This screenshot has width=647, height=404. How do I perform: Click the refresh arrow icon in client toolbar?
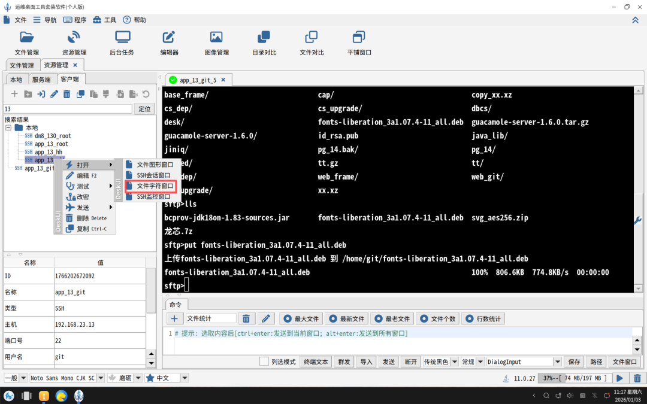point(146,94)
